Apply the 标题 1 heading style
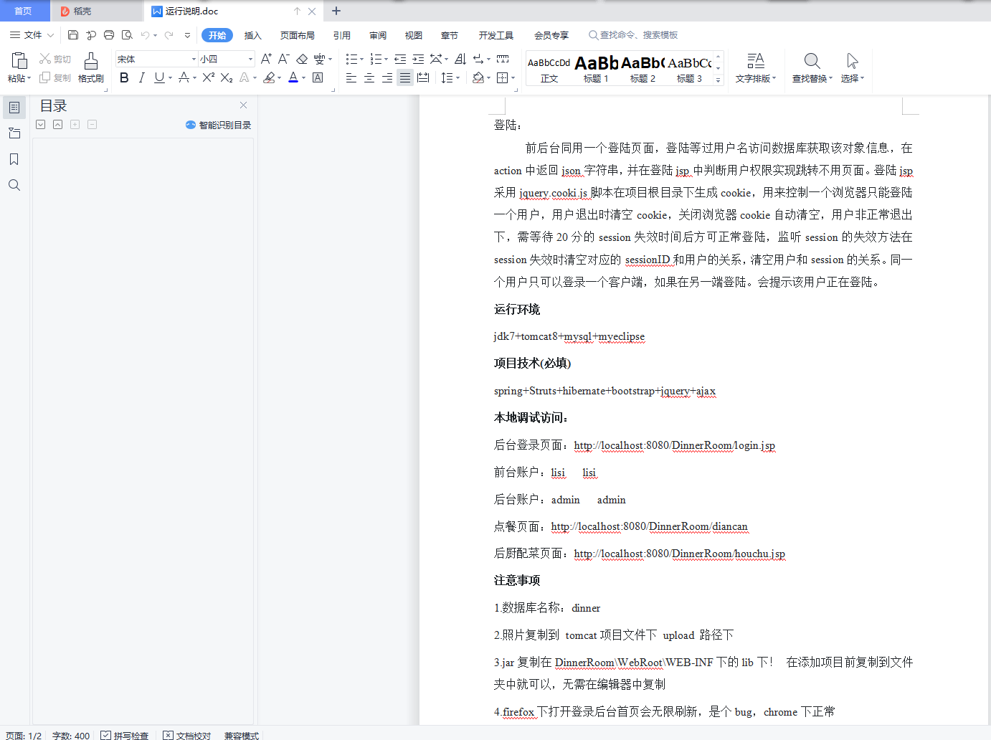The image size is (991, 740). [596, 69]
